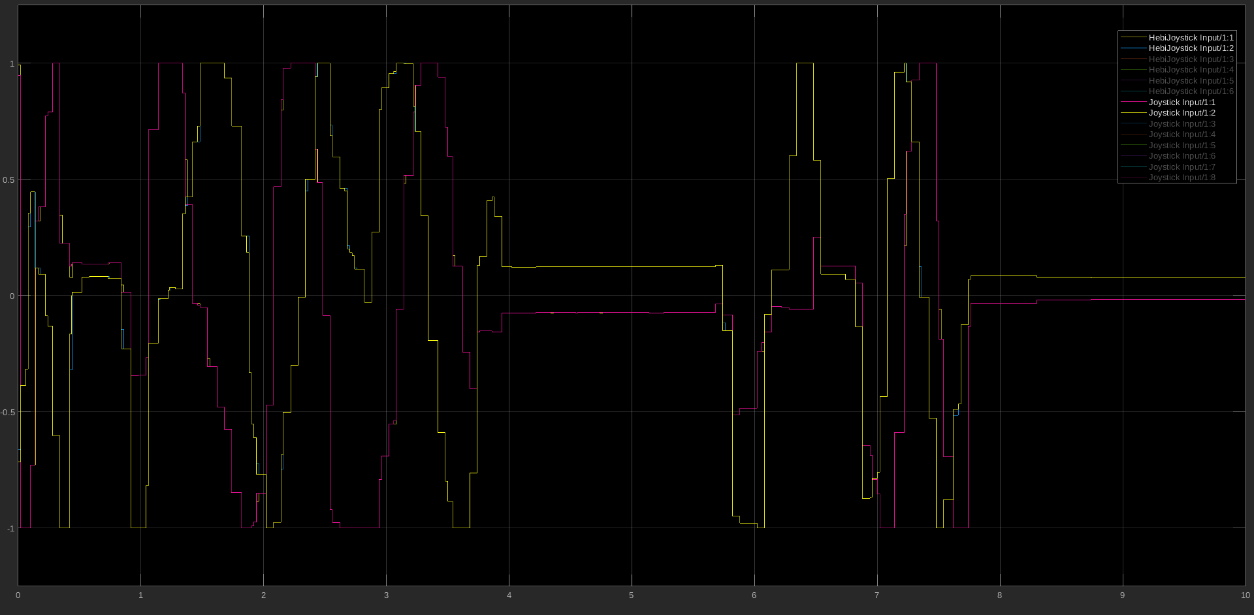Screen dimensions: 1254x615
Task: Click the x-axis tick label 7
Action: pos(876,595)
